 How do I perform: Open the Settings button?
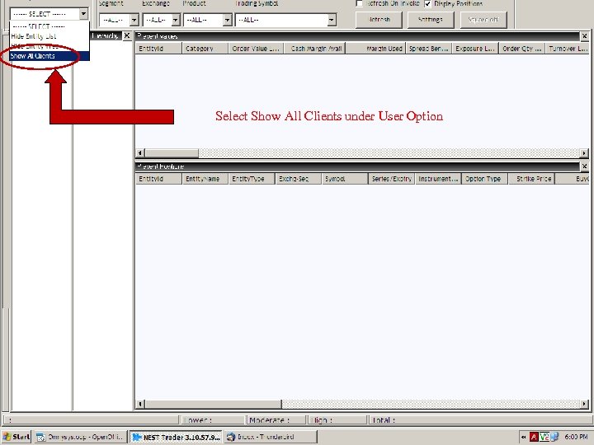431,20
